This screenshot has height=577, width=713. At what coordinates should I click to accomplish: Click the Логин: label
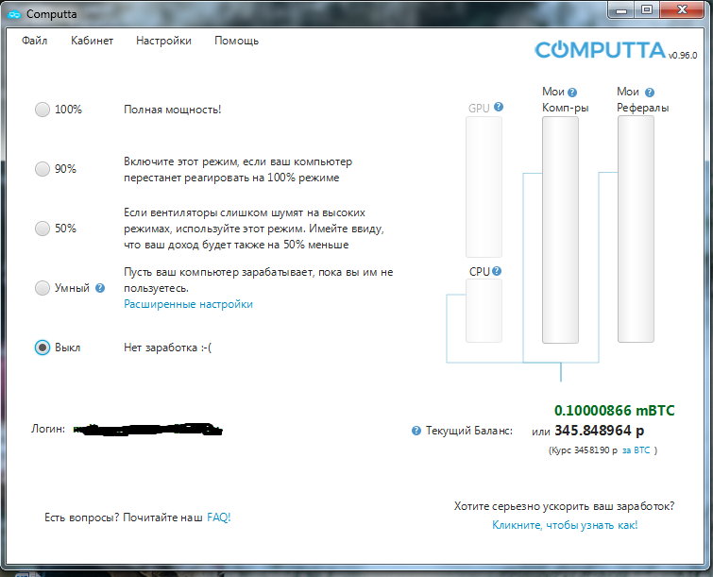click(48, 429)
